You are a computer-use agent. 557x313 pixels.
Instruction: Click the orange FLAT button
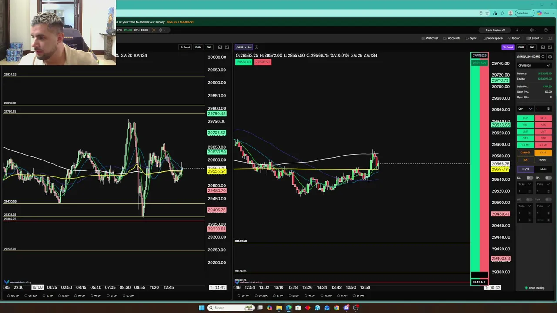coord(543,153)
